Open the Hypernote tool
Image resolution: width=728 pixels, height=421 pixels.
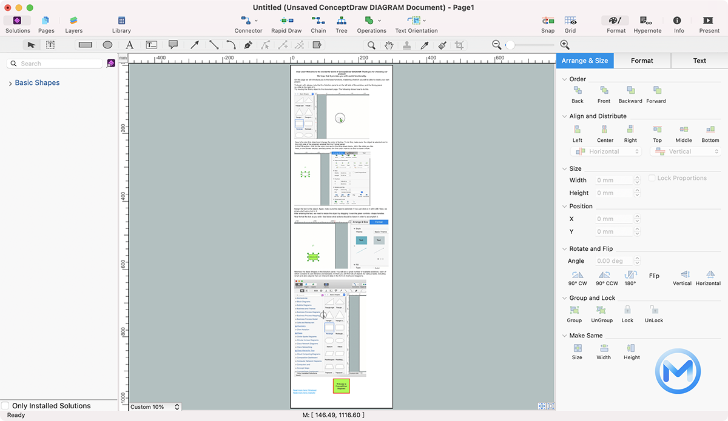[x=647, y=24]
